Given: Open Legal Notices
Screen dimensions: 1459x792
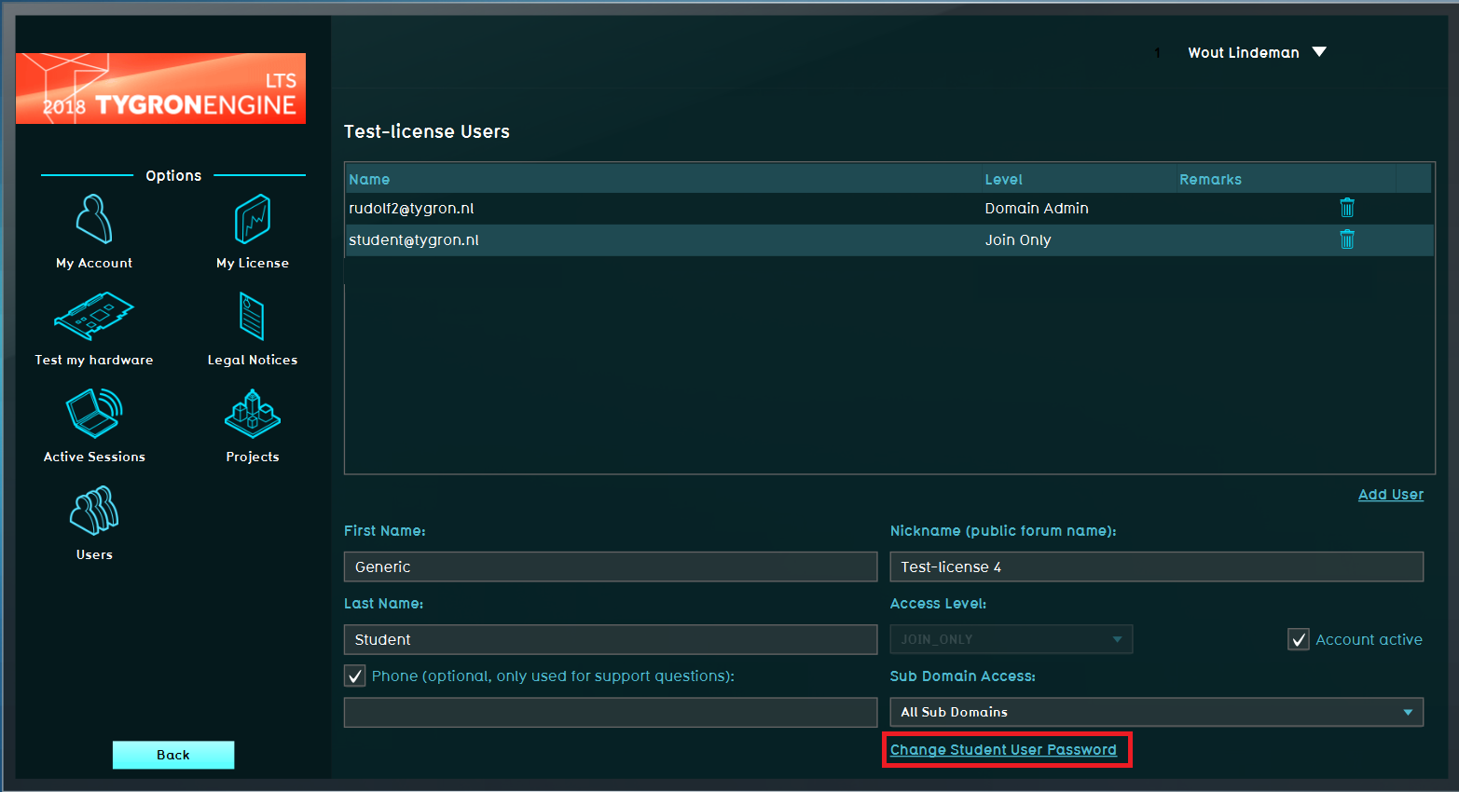Looking at the screenshot, I should tap(253, 318).
